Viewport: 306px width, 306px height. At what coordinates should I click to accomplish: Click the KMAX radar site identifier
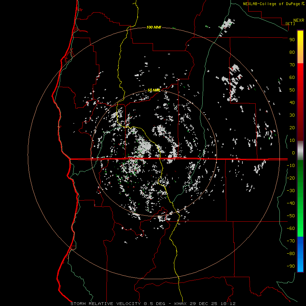[x=180, y=304]
